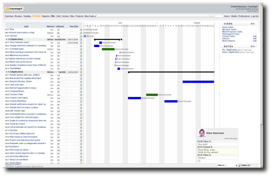Go to the Projects tab
Screen dimensions: 272x177
(80, 16)
